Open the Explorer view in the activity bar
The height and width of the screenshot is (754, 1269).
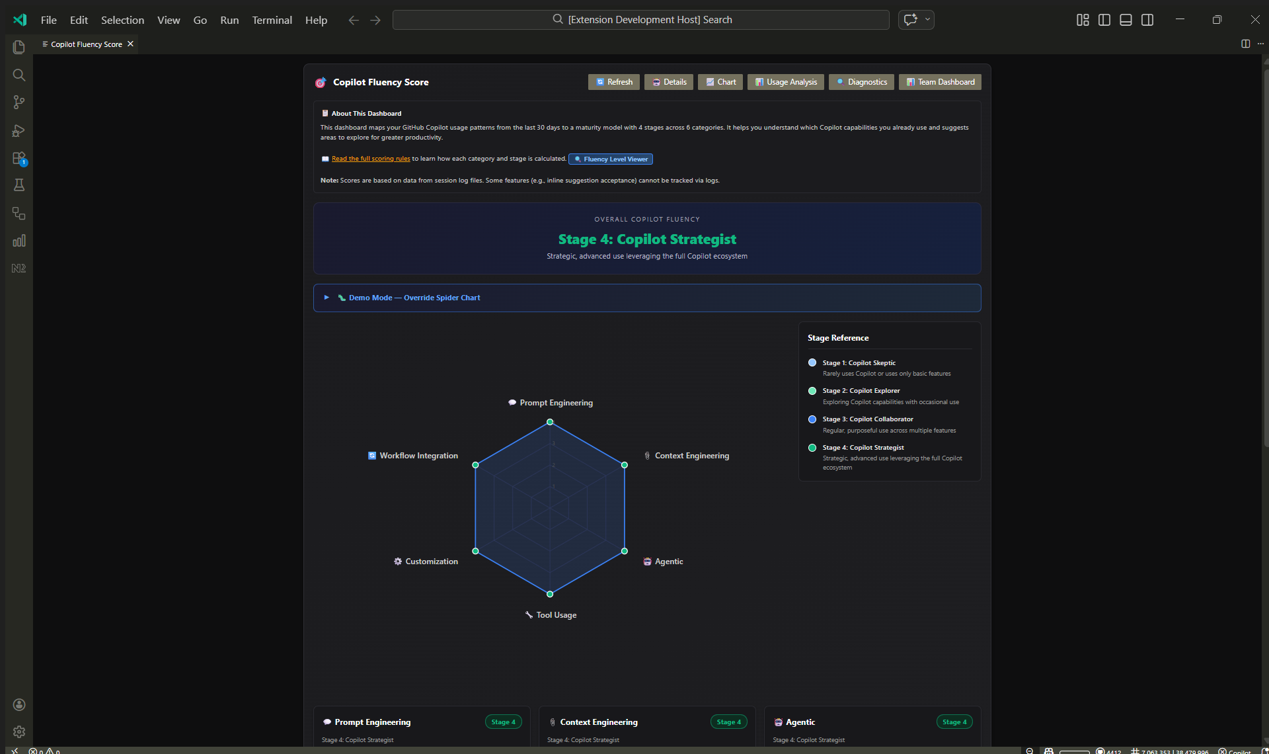pyautogui.click(x=19, y=47)
